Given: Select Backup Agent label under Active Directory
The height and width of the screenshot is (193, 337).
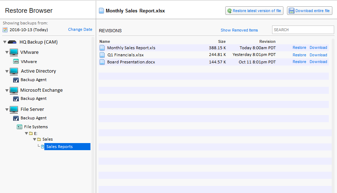Looking at the screenshot, I should pyautogui.click(x=34, y=80).
